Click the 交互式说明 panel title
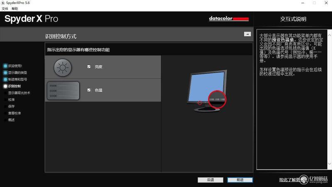 (293, 19)
